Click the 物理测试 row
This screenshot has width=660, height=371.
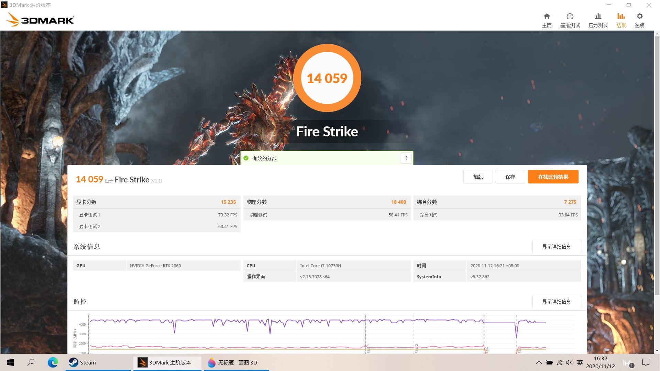coord(327,215)
